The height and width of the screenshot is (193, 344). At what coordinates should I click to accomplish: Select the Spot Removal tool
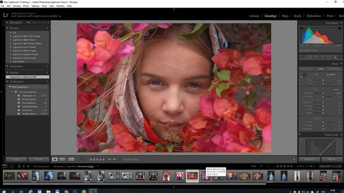pyautogui.click(x=310, y=57)
